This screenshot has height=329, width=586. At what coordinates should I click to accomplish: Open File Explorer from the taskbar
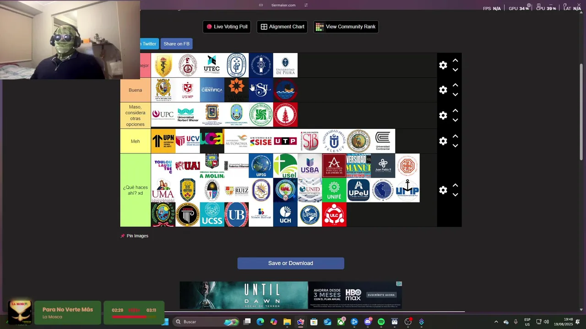(287, 322)
